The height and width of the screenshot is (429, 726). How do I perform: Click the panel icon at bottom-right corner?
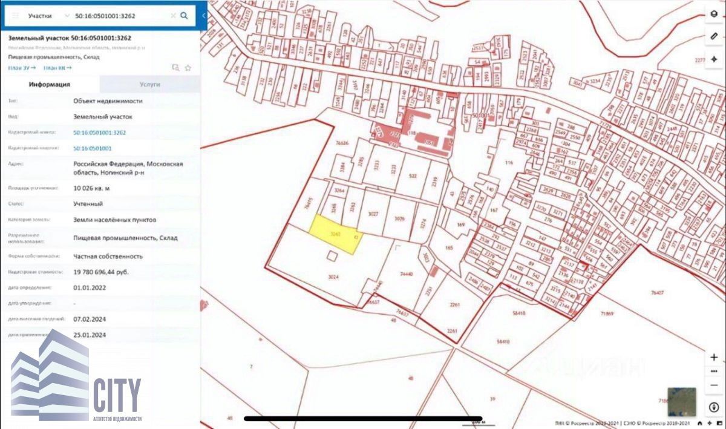click(718, 424)
